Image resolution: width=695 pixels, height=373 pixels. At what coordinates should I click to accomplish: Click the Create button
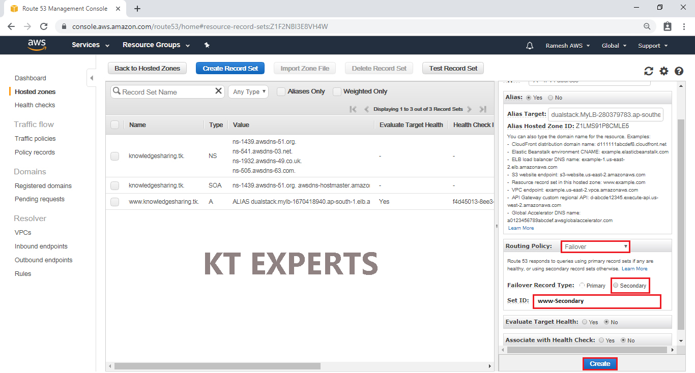(600, 364)
